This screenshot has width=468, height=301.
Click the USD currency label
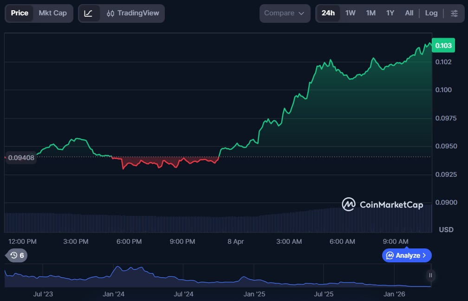(446, 230)
